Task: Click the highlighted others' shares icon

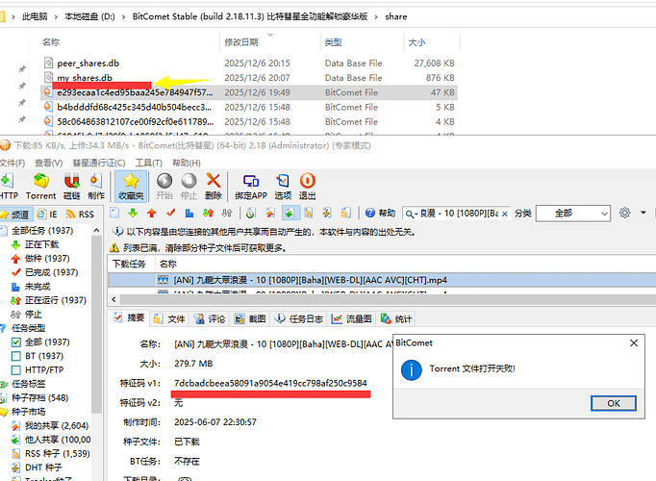Action: 290,214
